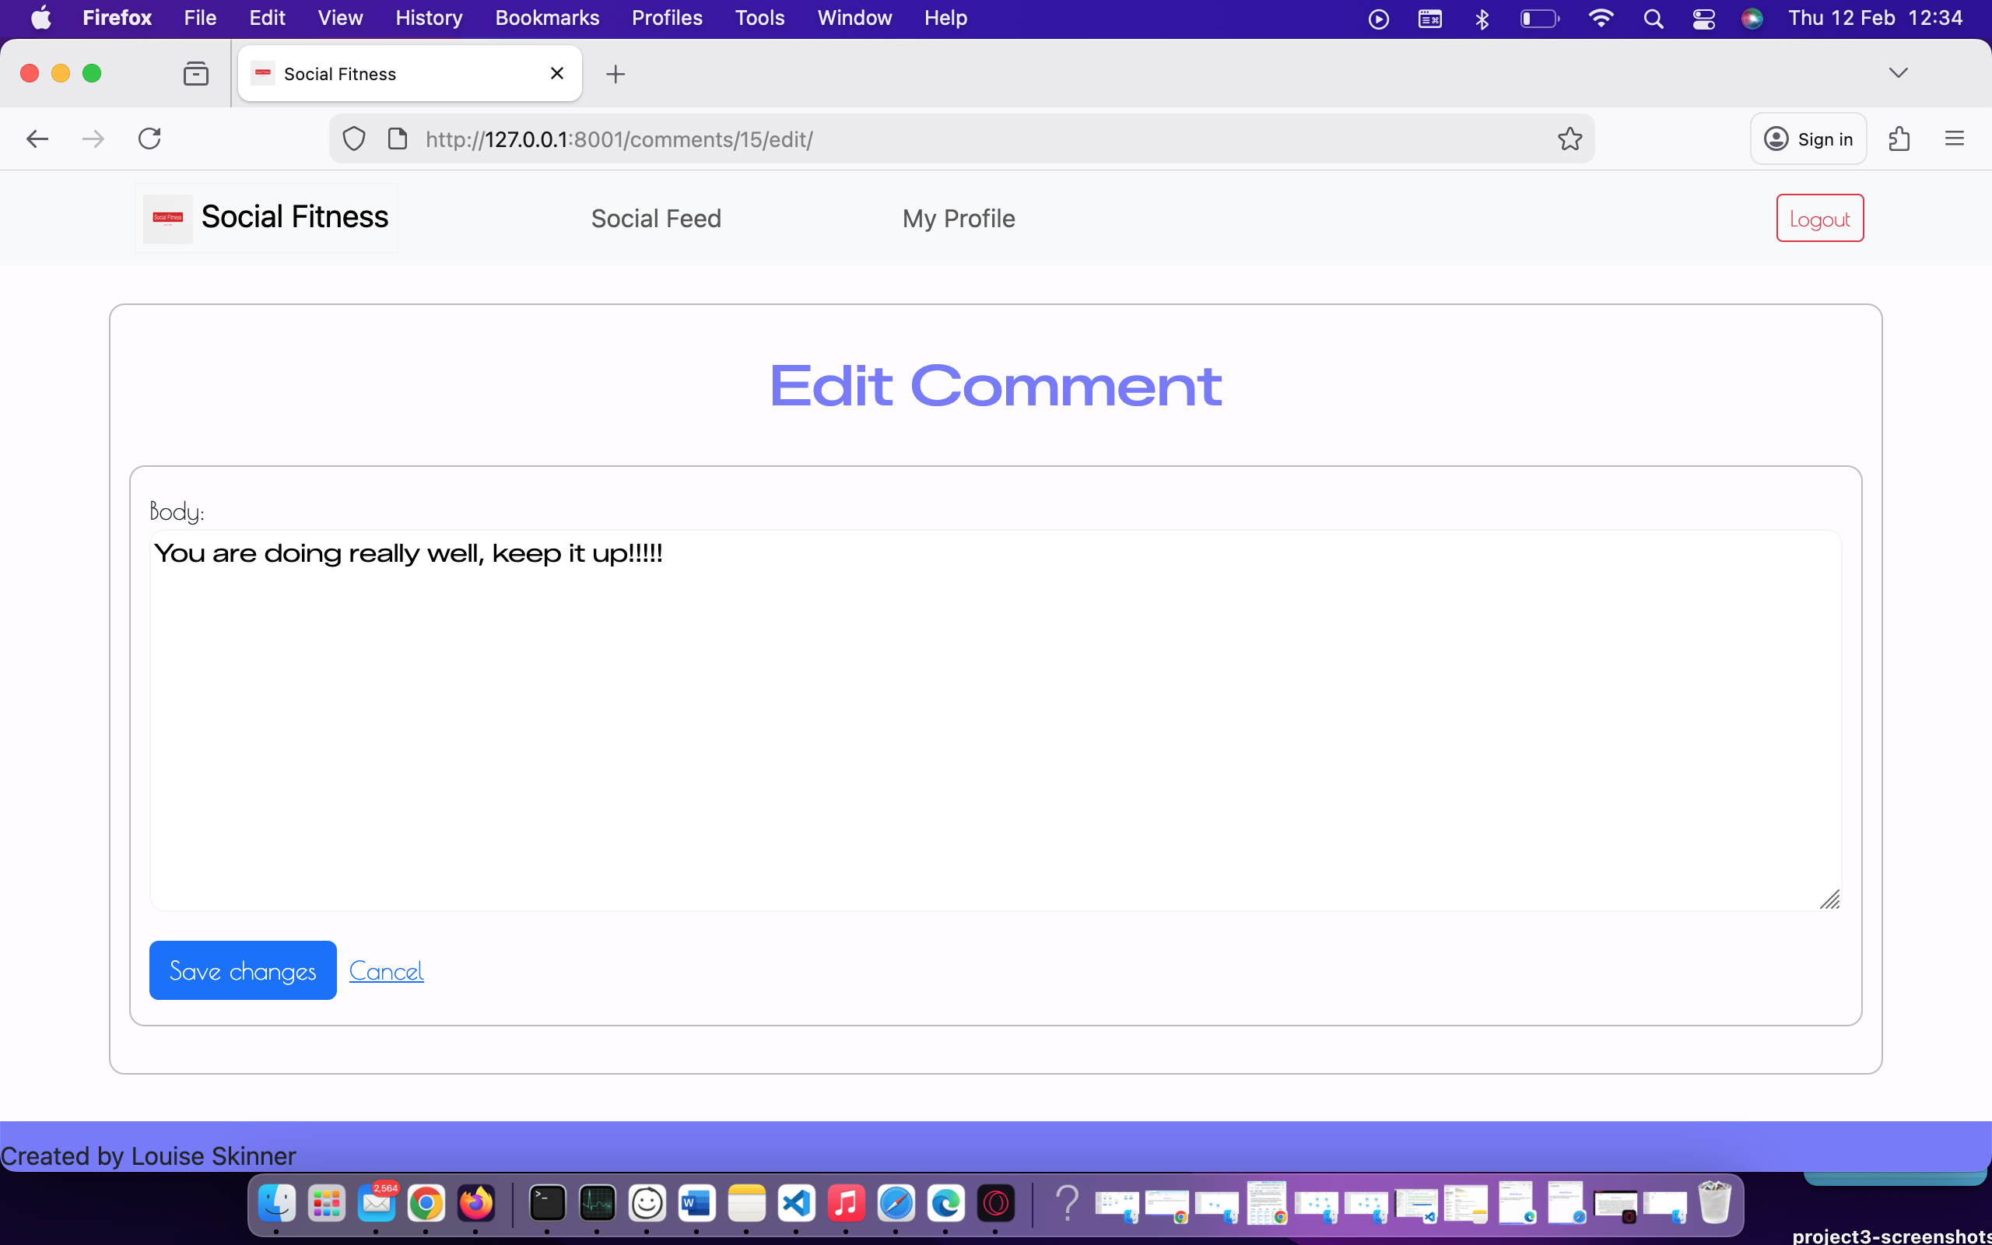The image size is (1992, 1245).
Task: Open the extensions icon in the toolbar
Action: (1900, 139)
